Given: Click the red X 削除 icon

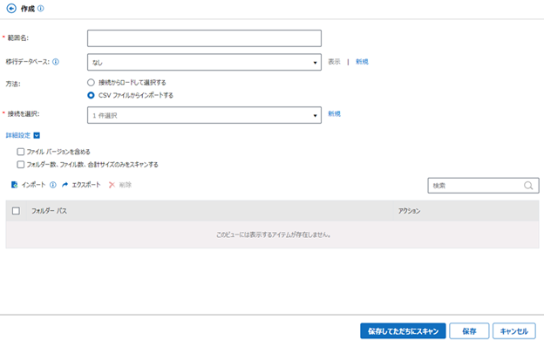Looking at the screenshot, I should click(x=112, y=185).
